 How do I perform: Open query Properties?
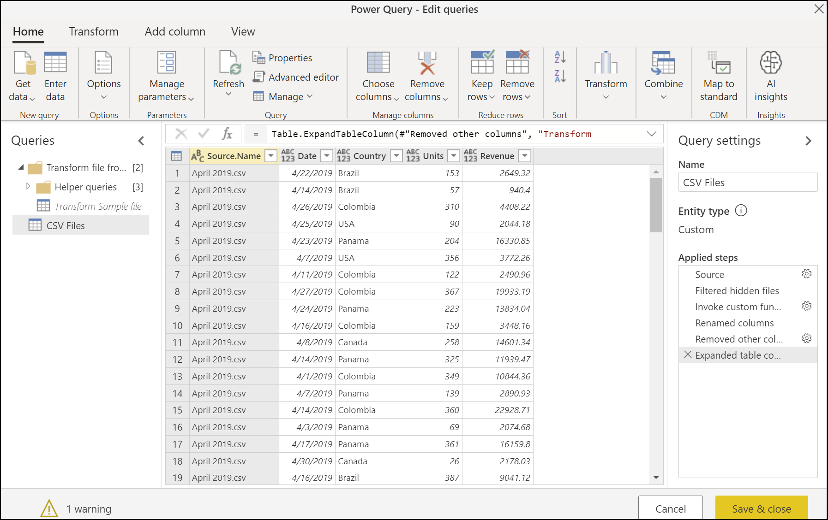point(282,58)
